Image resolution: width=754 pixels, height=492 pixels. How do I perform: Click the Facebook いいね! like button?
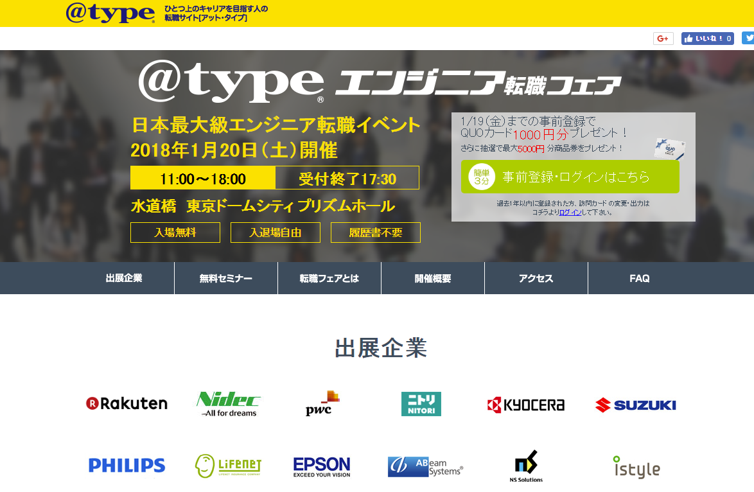707,39
